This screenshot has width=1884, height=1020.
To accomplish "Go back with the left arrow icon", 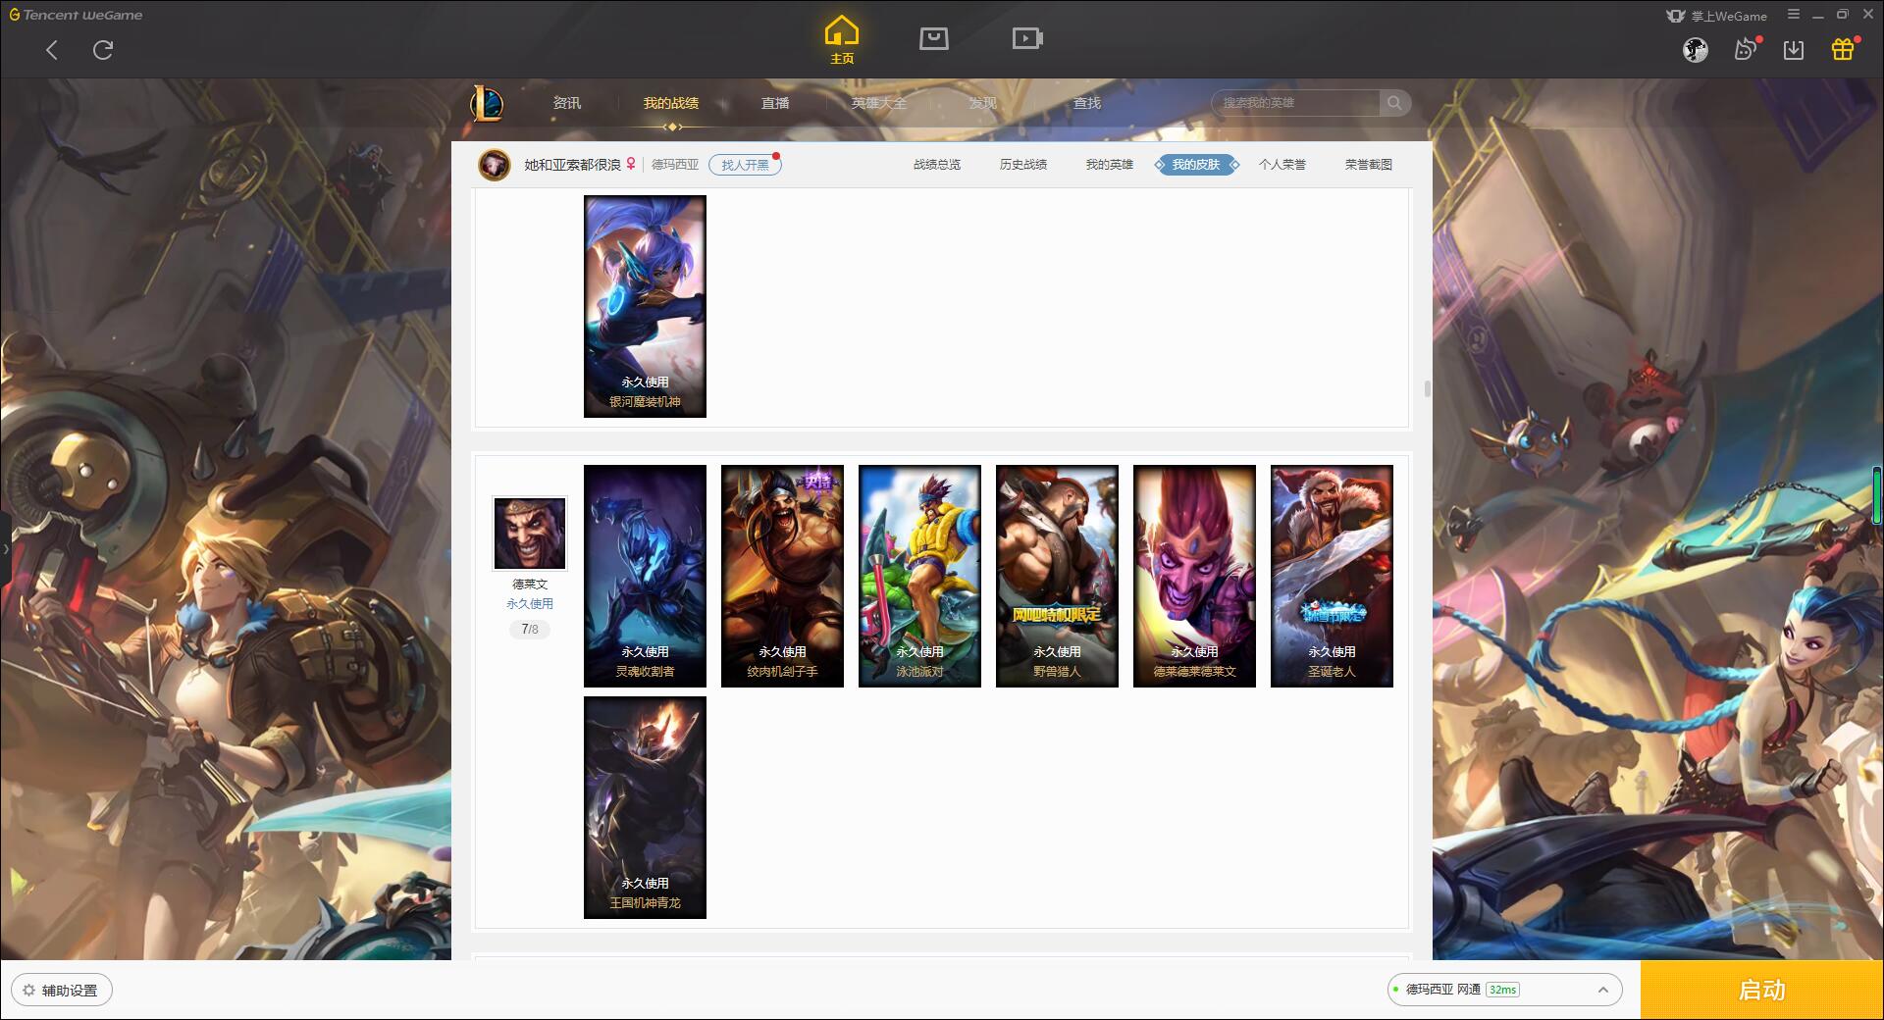I will [52, 50].
